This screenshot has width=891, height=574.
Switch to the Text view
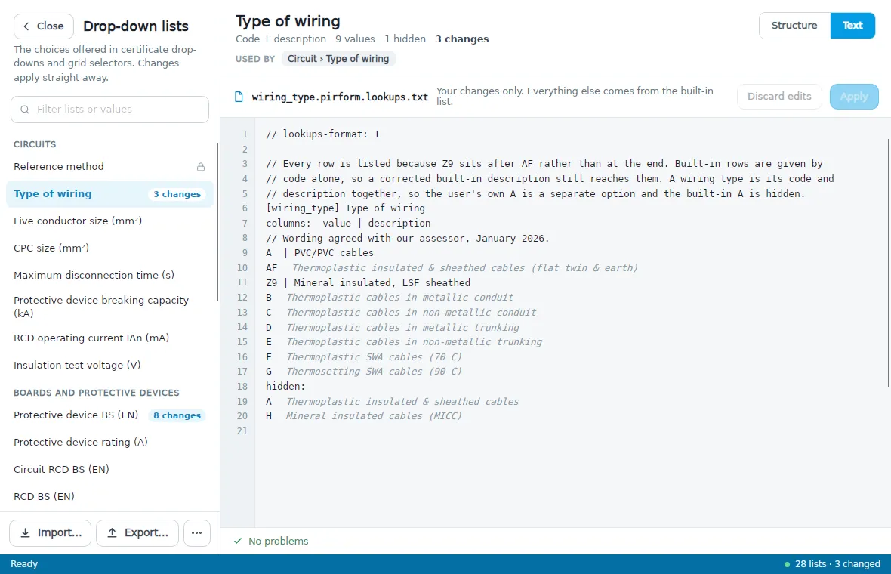pos(852,26)
